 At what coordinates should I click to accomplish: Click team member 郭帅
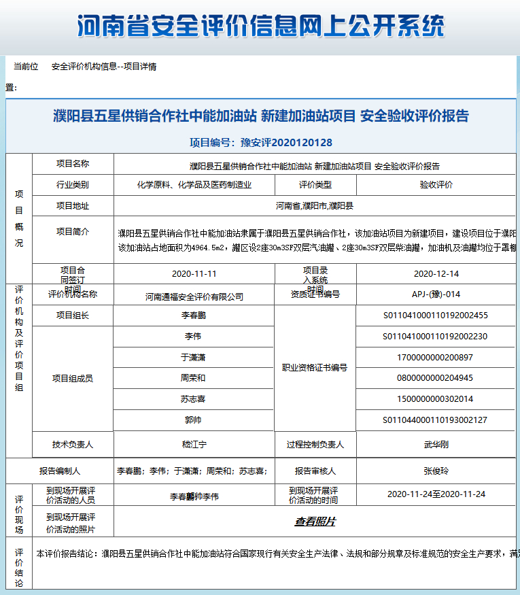193,420
